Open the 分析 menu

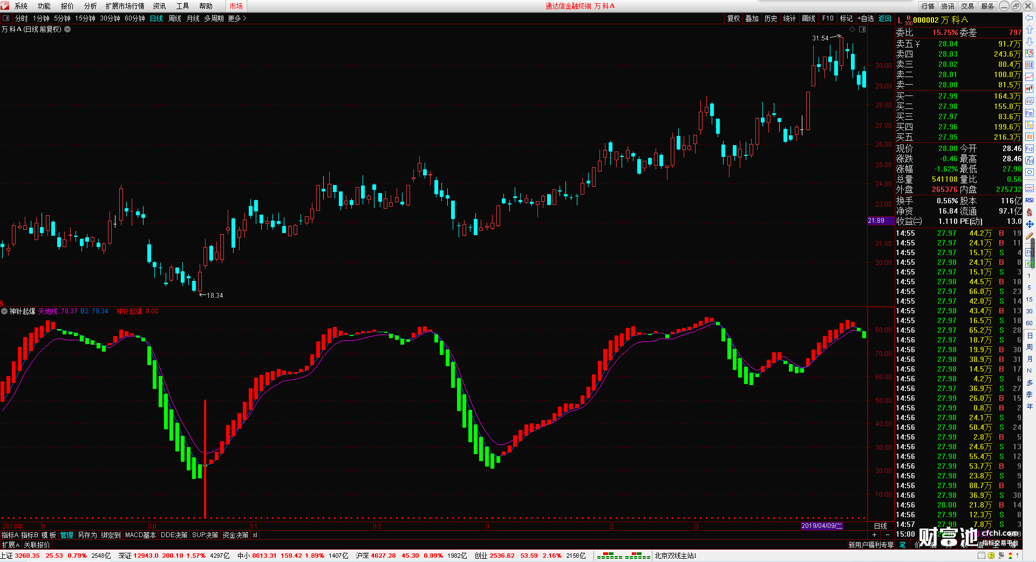(91, 6)
